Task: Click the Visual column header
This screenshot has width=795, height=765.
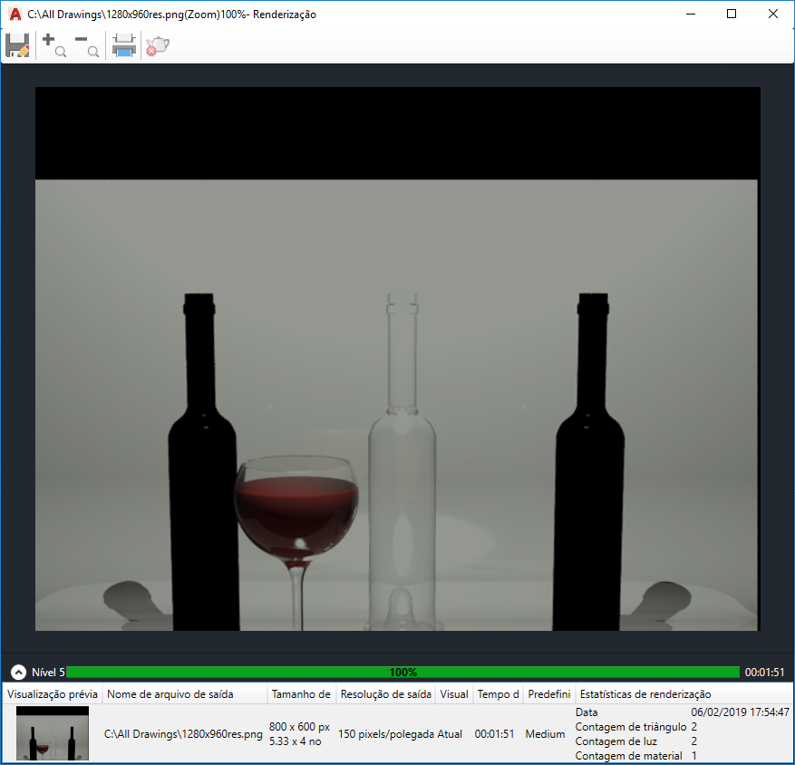Action: (454, 694)
